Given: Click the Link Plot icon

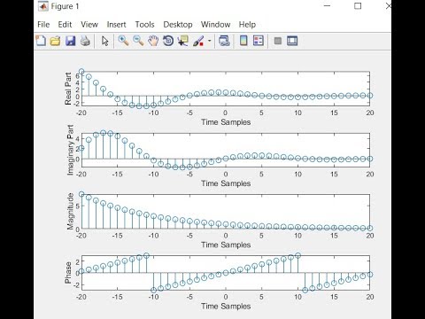Looking at the screenshot, I should click(x=224, y=41).
